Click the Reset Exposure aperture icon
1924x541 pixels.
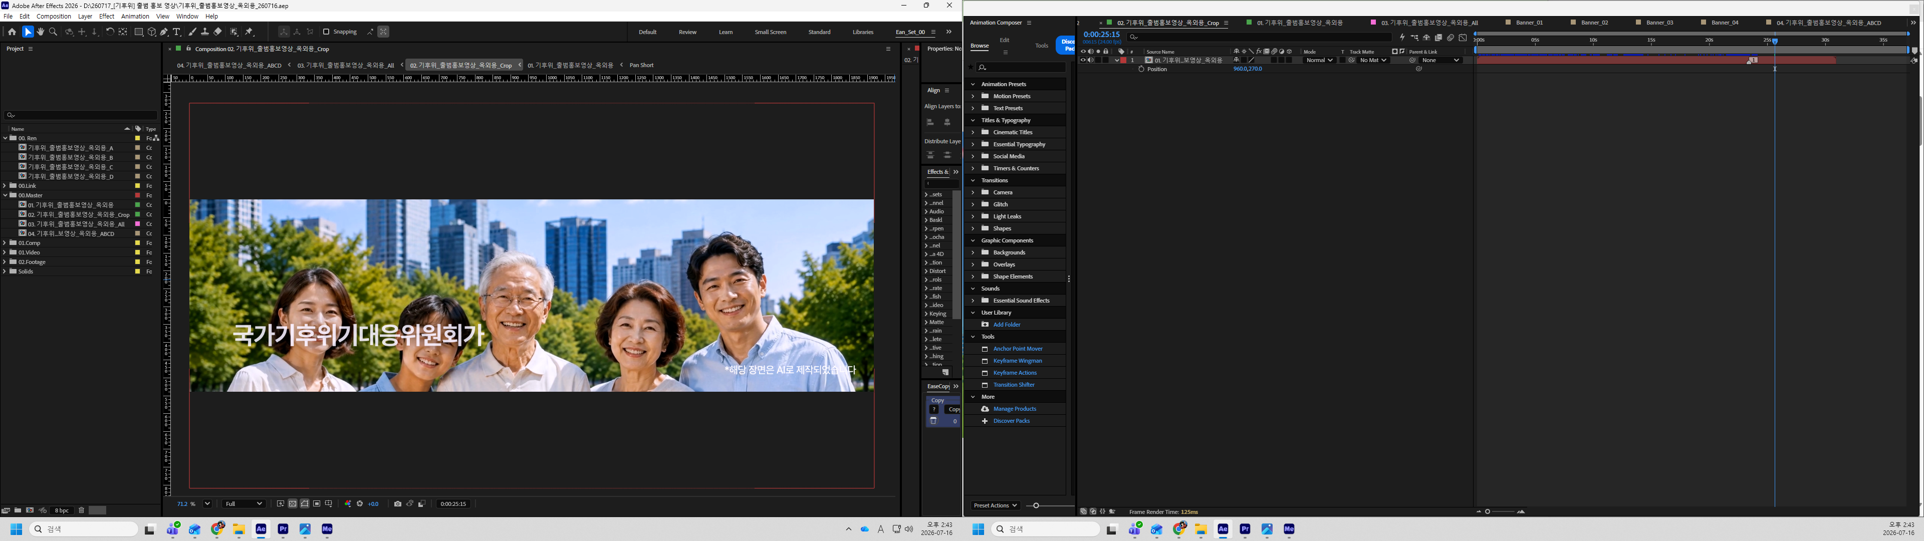pyautogui.click(x=360, y=503)
